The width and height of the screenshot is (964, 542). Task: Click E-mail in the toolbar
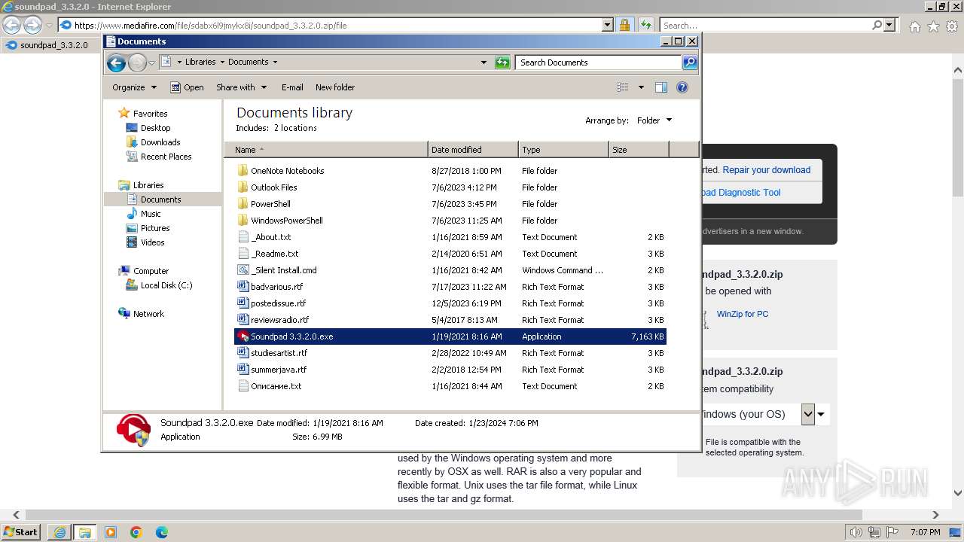pyautogui.click(x=292, y=87)
